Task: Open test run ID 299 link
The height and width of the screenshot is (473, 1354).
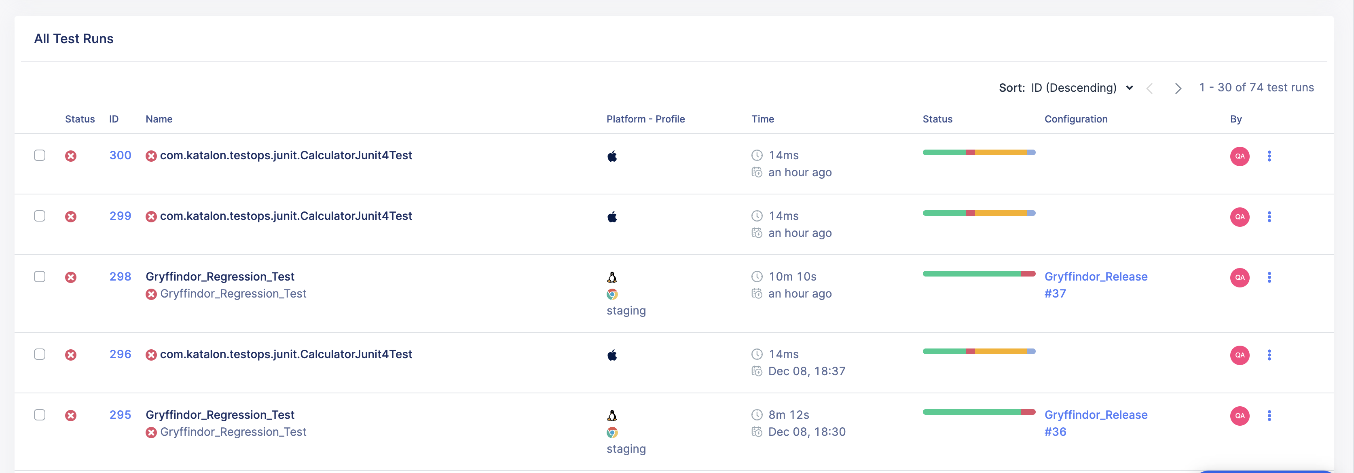Action: pos(120,216)
